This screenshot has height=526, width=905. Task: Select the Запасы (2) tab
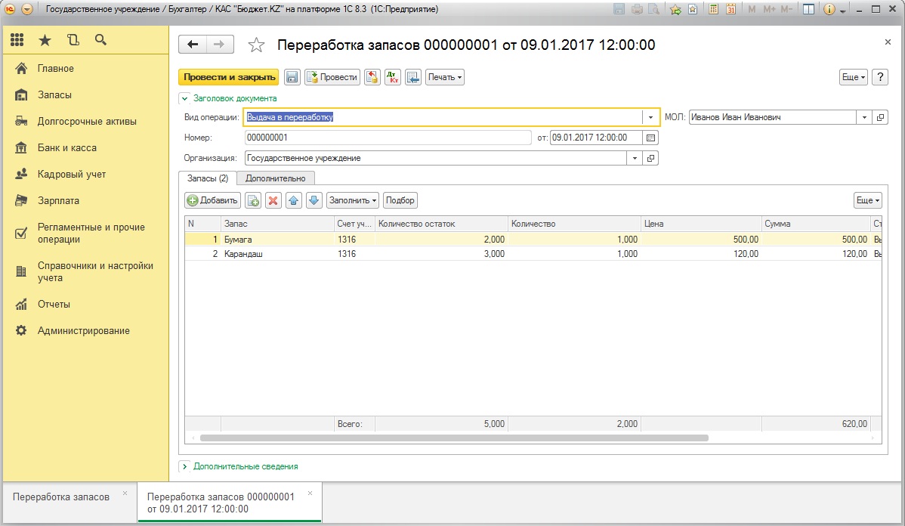[208, 178]
